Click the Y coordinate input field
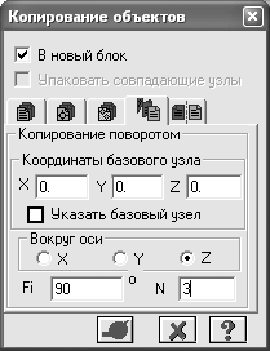 pos(138,187)
